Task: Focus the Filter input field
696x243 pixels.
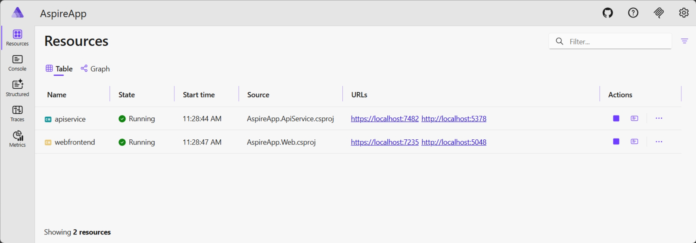Action: tap(610, 41)
